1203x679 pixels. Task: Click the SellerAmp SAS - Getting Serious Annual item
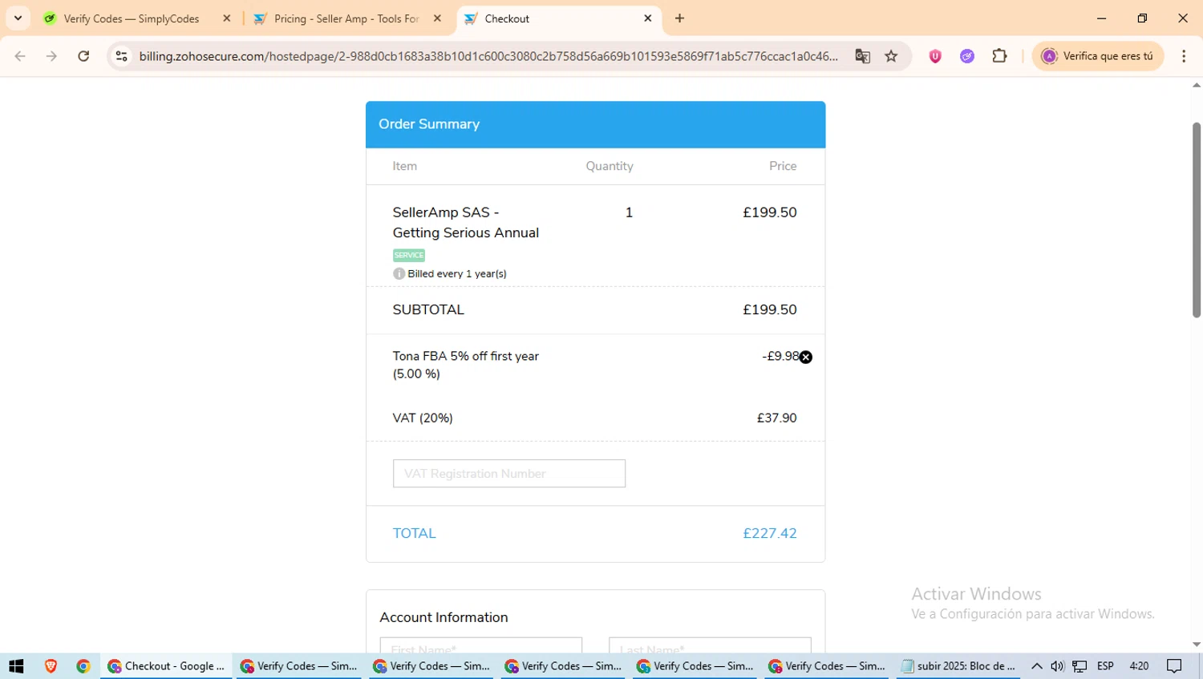[x=465, y=222]
